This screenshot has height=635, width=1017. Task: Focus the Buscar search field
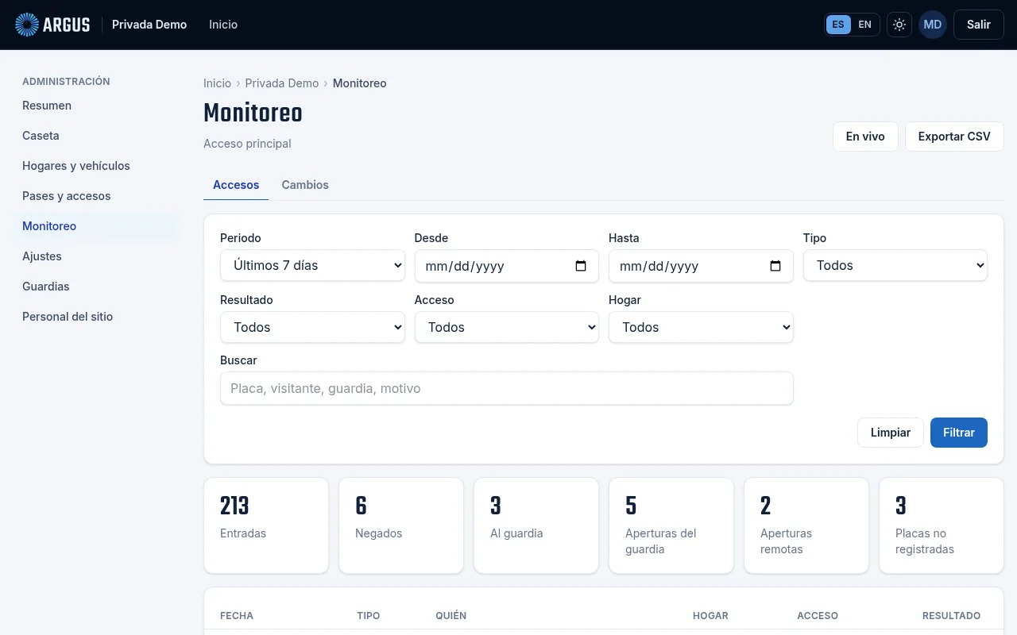click(507, 388)
